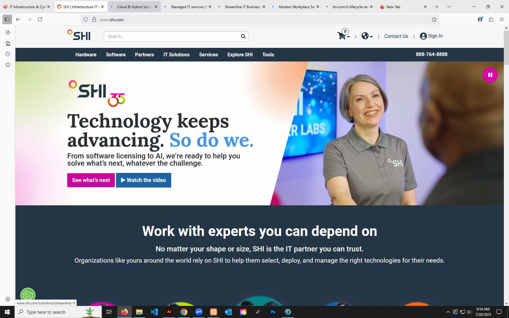Open Adobe Illustrator from taskbar
509x318 pixels.
[x=169, y=312]
